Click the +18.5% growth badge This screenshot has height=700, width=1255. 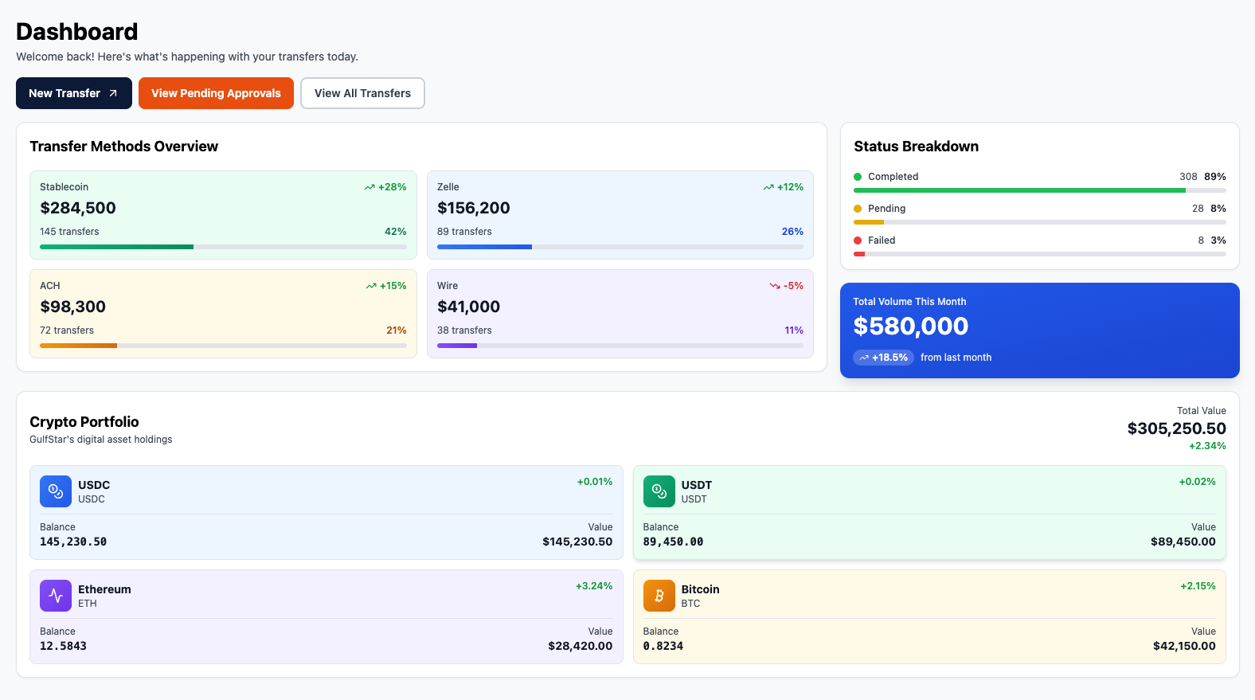tap(883, 358)
